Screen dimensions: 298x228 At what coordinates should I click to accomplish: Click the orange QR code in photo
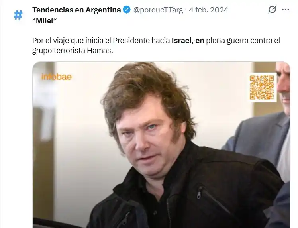coord(262,87)
